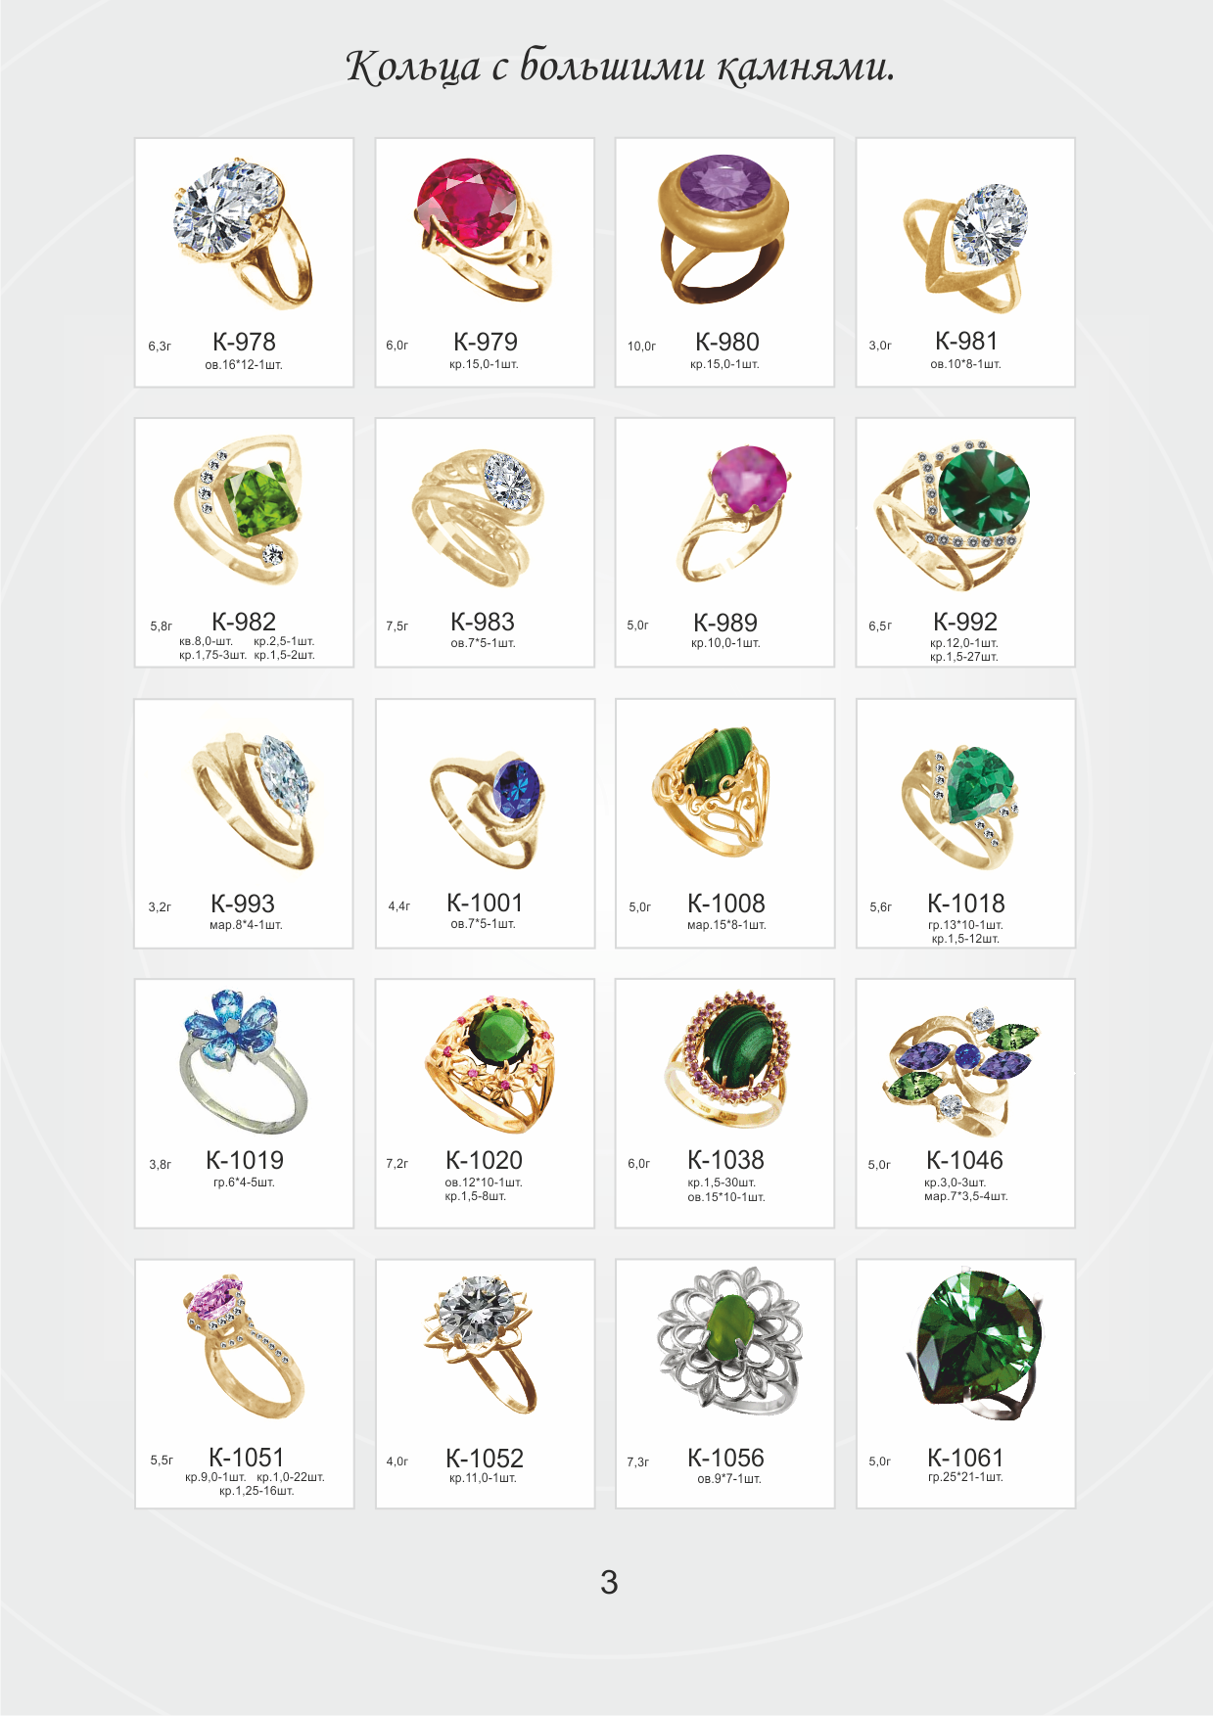Click the K-1056 silver floral ring image
The height and width of the screenshot is (1716, 1213).
729,1341
